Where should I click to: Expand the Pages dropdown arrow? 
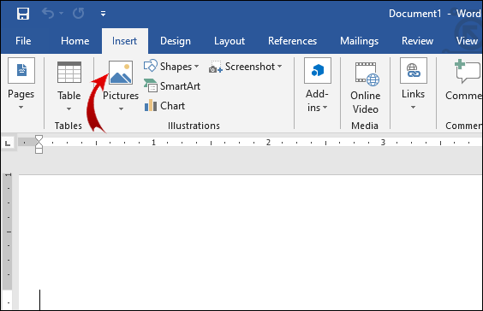(x=21, y=108)
